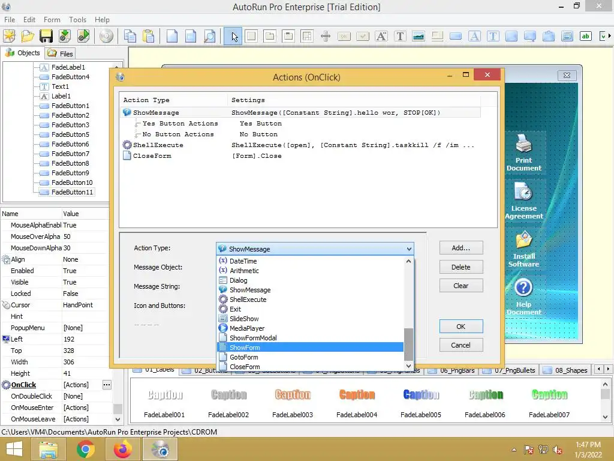
Task: Click the Add... button
Action: pyautogui.click(x=461, y=248)
